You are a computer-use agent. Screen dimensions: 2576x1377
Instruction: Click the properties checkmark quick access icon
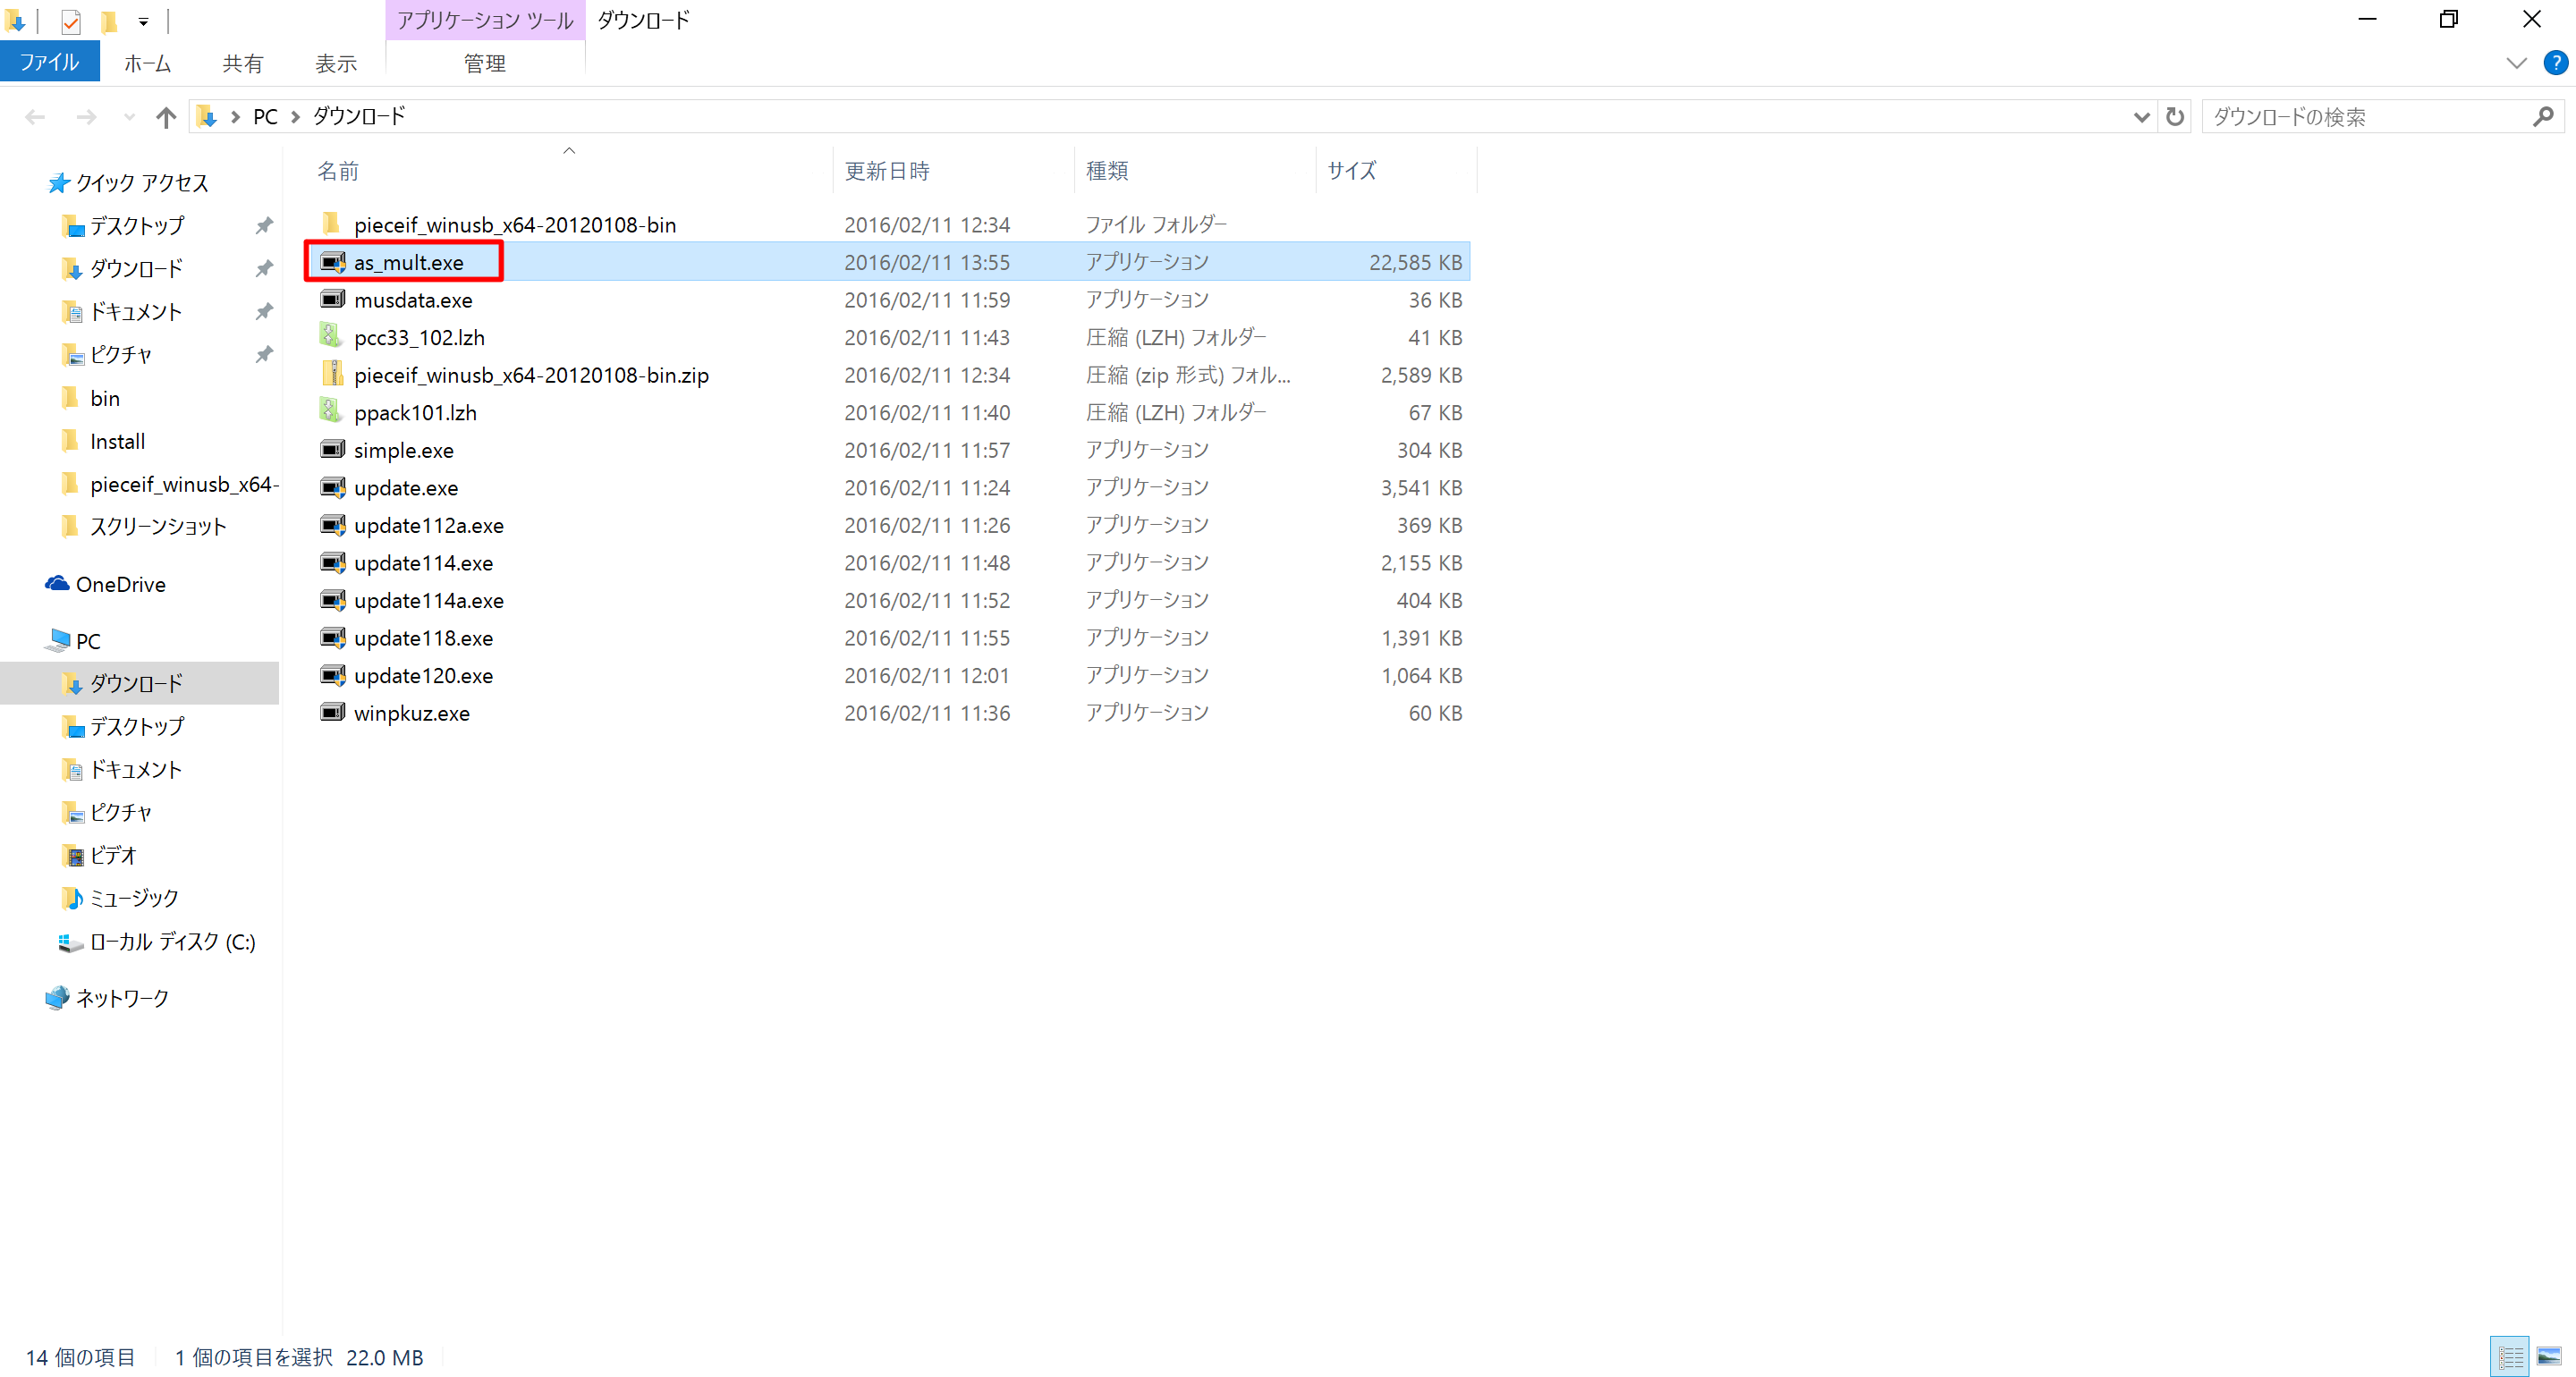coord(70,21)
